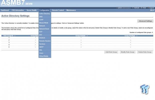Screen dimensions: 155x100
Task: Select Network from Configuration dropdown
Action: click(45, 26)
